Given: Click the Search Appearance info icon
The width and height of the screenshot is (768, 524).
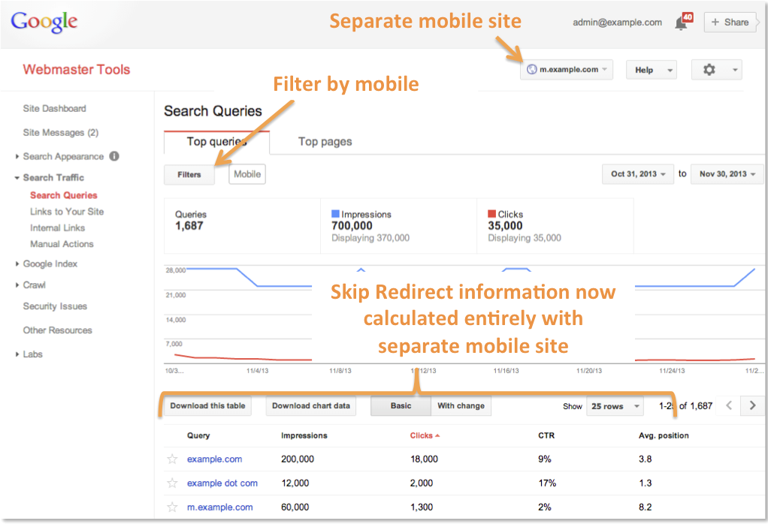Looking at the screenshot, I should point(114,157).
